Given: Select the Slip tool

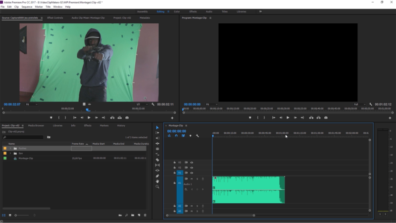Looking at the screenshot, I should 157,165.
